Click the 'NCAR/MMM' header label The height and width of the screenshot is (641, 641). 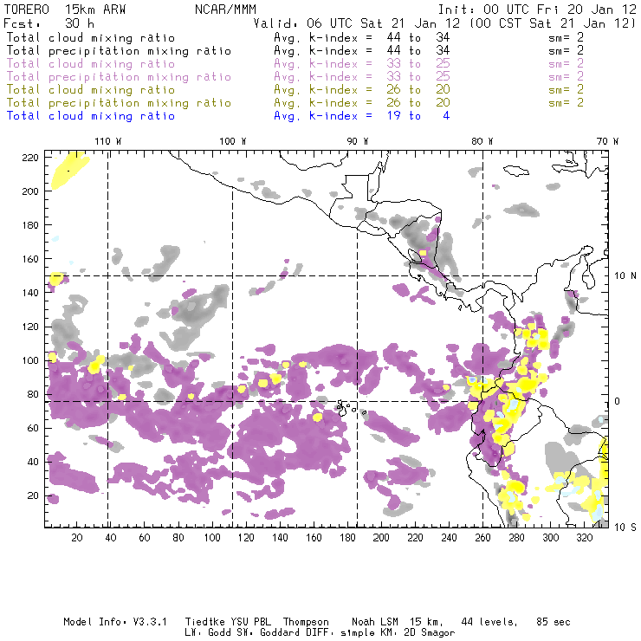[x=225, y=10]
